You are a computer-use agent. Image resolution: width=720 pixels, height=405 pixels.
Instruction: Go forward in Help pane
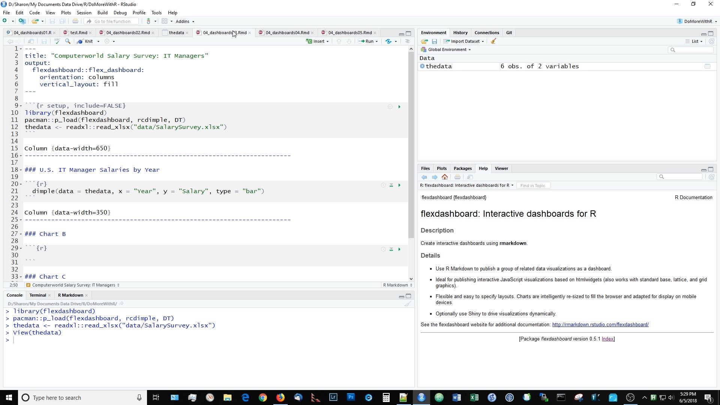coord(435,177)
